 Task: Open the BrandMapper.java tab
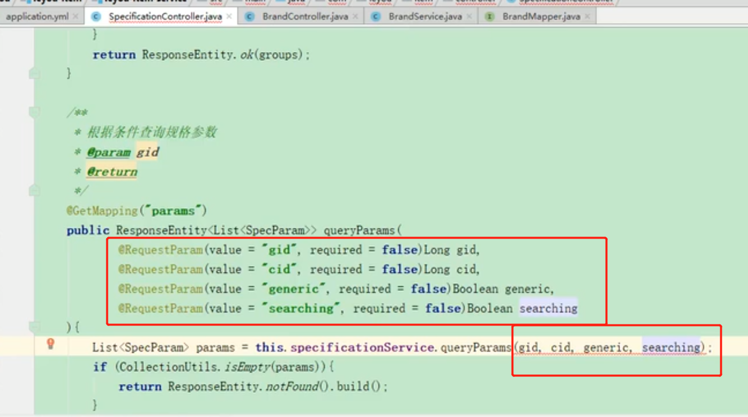click(x=541, y=16)
